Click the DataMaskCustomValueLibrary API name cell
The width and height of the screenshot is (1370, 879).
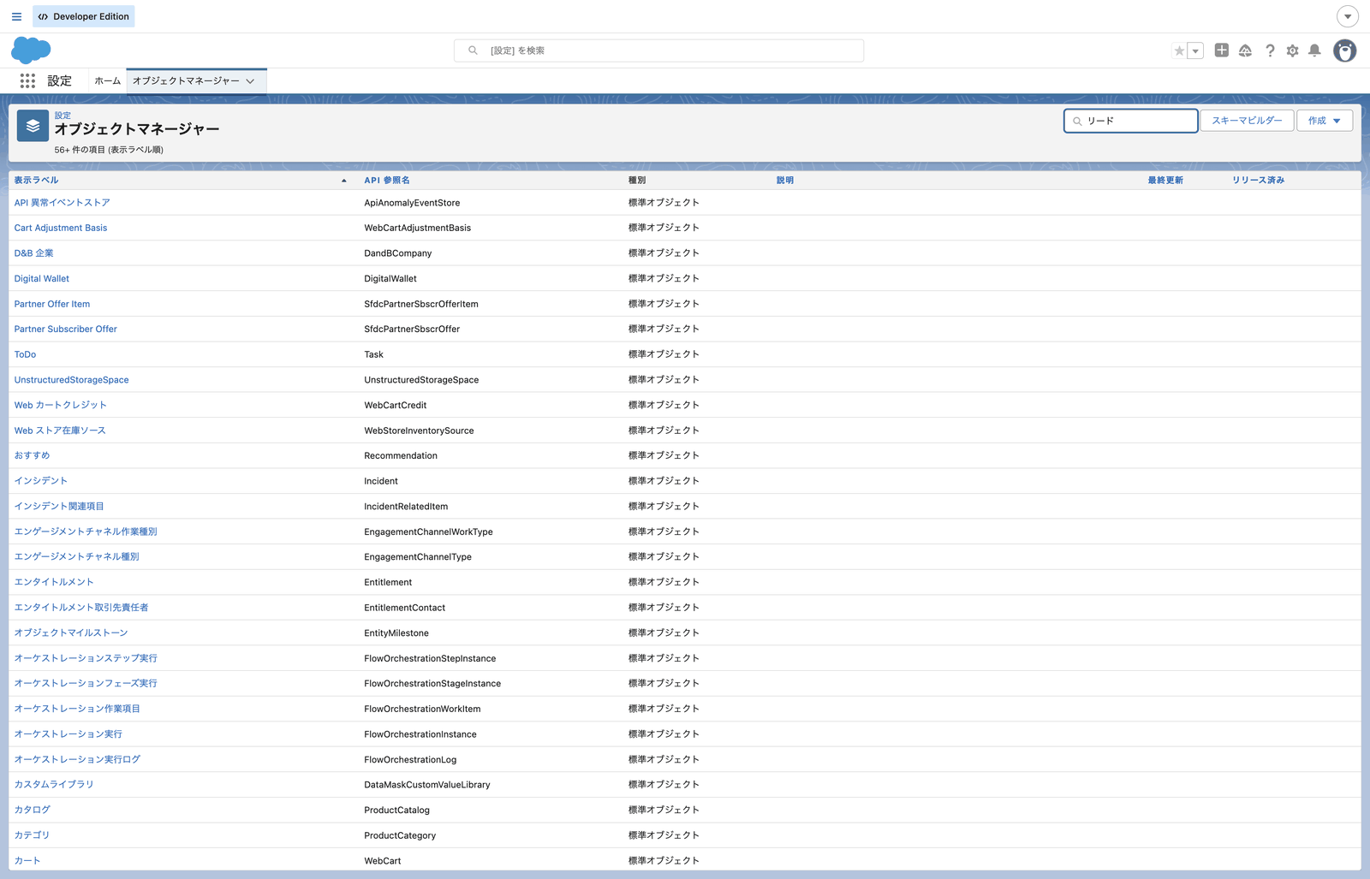[427, 784]
